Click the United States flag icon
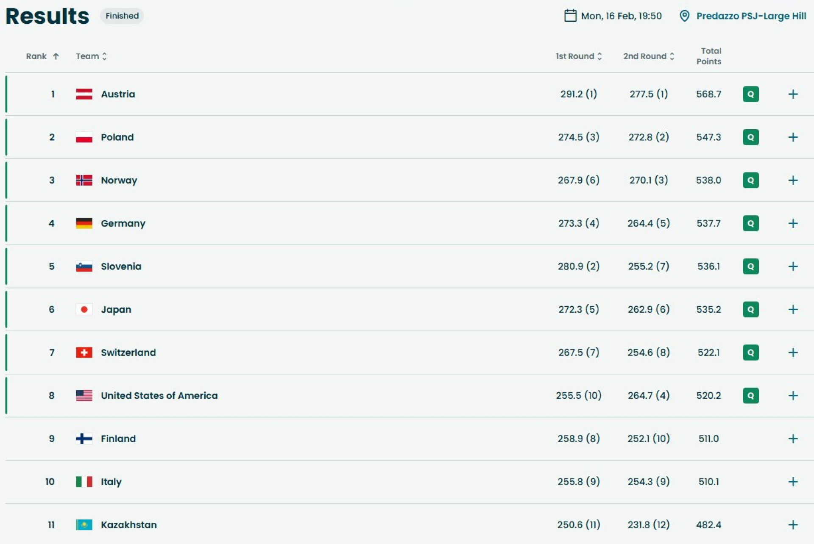This screenshot has width=814, height=544. [x=84, y=395]
